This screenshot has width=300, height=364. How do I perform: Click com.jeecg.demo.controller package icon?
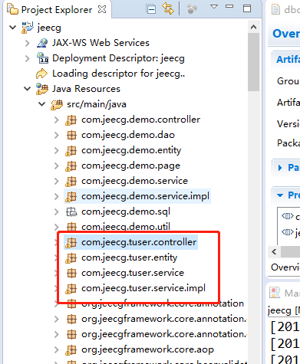71,120
